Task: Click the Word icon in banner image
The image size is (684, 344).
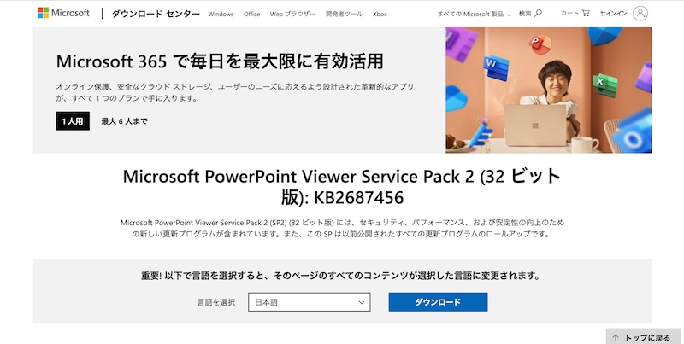Action: 497,68
